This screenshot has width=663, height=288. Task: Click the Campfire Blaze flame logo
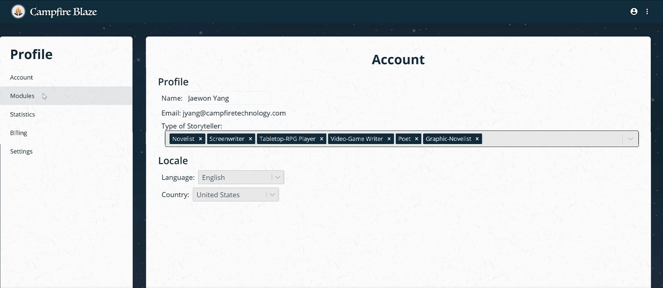pos(18,12)
